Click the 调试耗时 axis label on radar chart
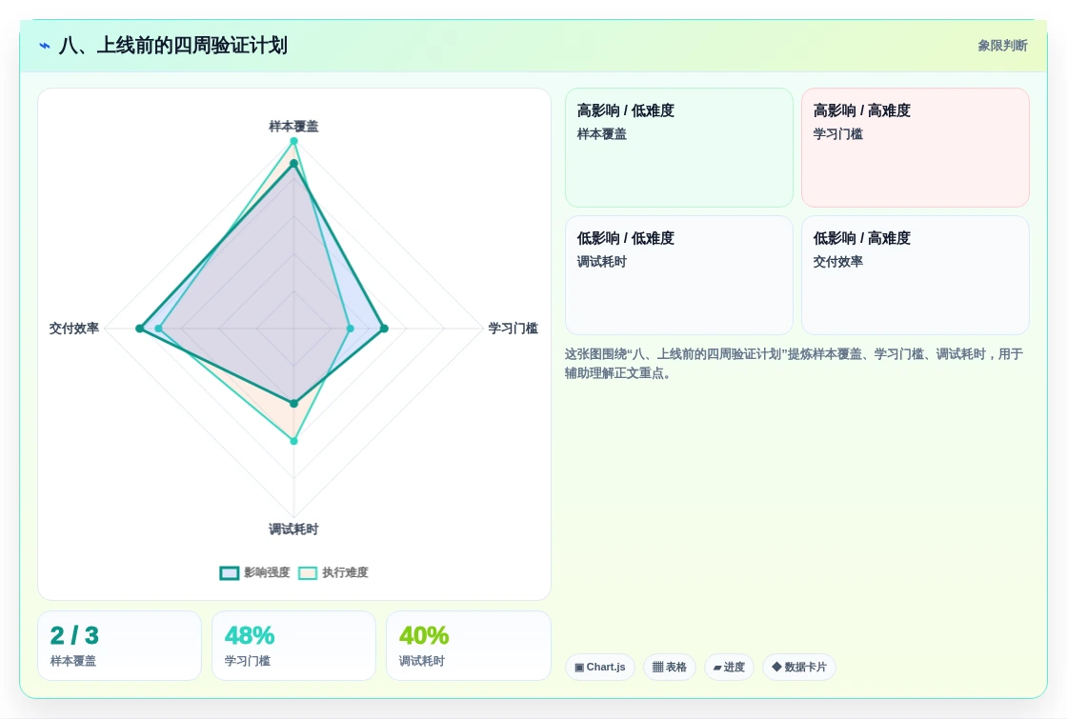Screen dimensions: 1067x719 pos(293,529)
